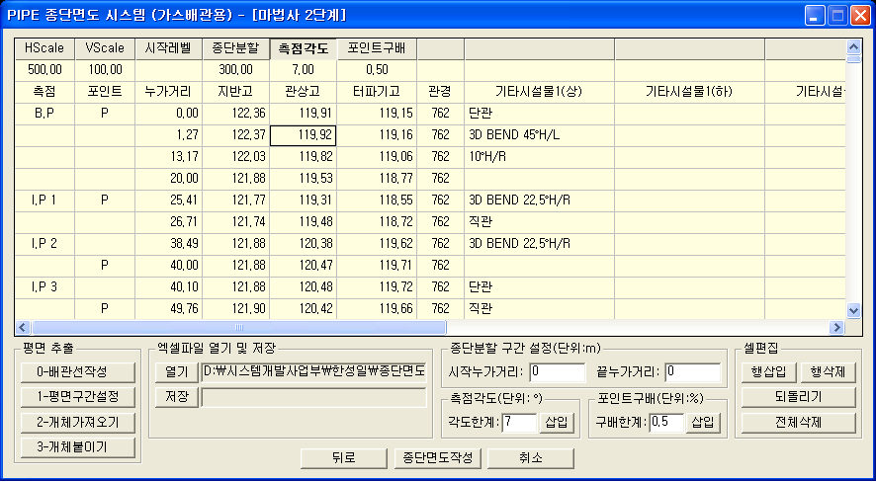The height and width of the screenshot is (482, 876).
Task: Clear everything with 전체삭제 button
Action: 798,422
